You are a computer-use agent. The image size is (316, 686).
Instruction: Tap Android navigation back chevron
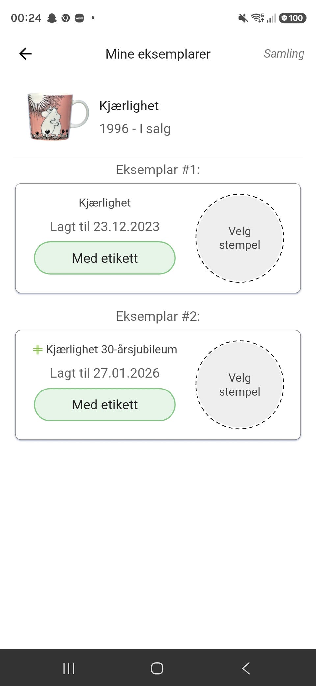coord(246,669)
